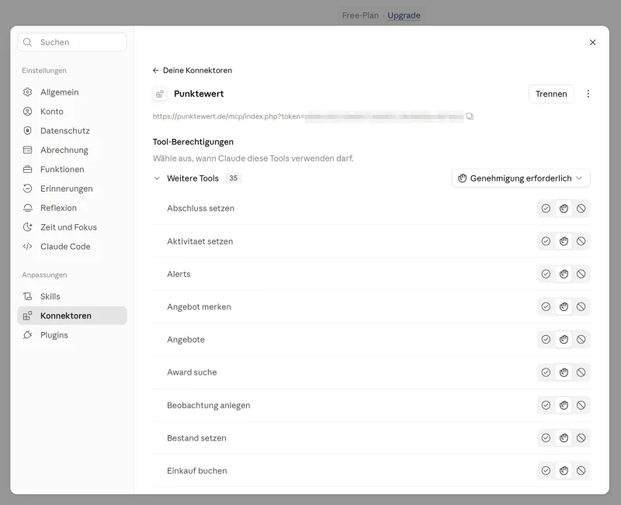Require approval for Beobachtung anlegen
This screenshot has width=621, height=505.
(x=564, y=405)
